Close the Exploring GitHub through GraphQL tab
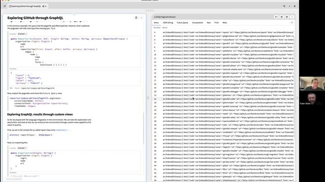 (46, 6)
